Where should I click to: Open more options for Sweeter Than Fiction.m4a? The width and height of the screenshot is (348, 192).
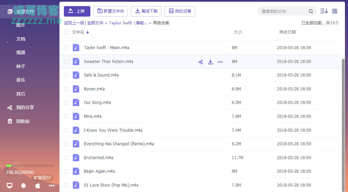(220, 62)
